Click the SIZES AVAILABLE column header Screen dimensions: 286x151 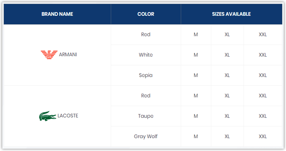tap(231, 14)
